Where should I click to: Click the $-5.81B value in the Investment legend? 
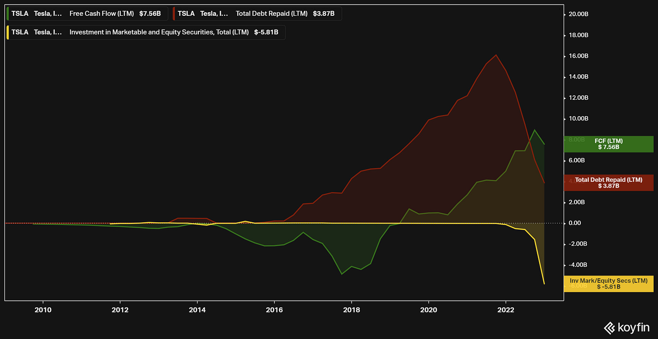pos(267,32)
